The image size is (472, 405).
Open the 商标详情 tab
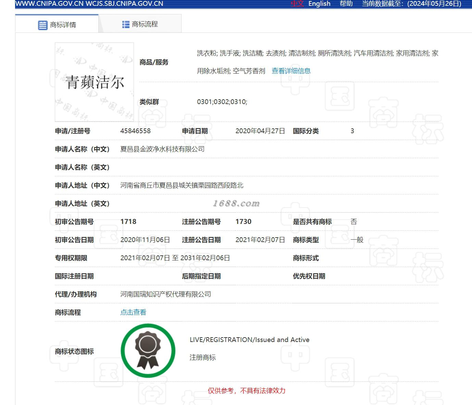pos(57,24)
